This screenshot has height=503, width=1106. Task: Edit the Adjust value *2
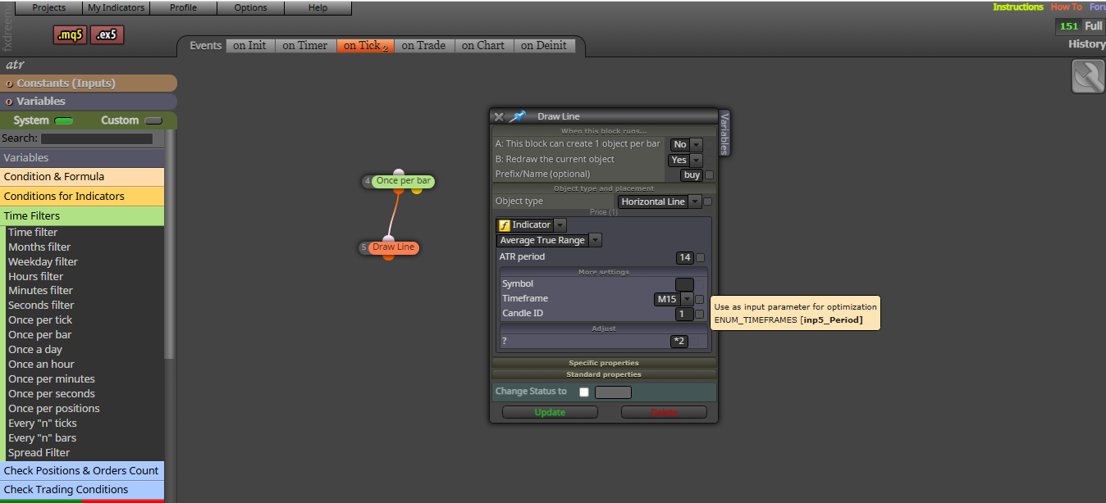[x=679, y=342]
